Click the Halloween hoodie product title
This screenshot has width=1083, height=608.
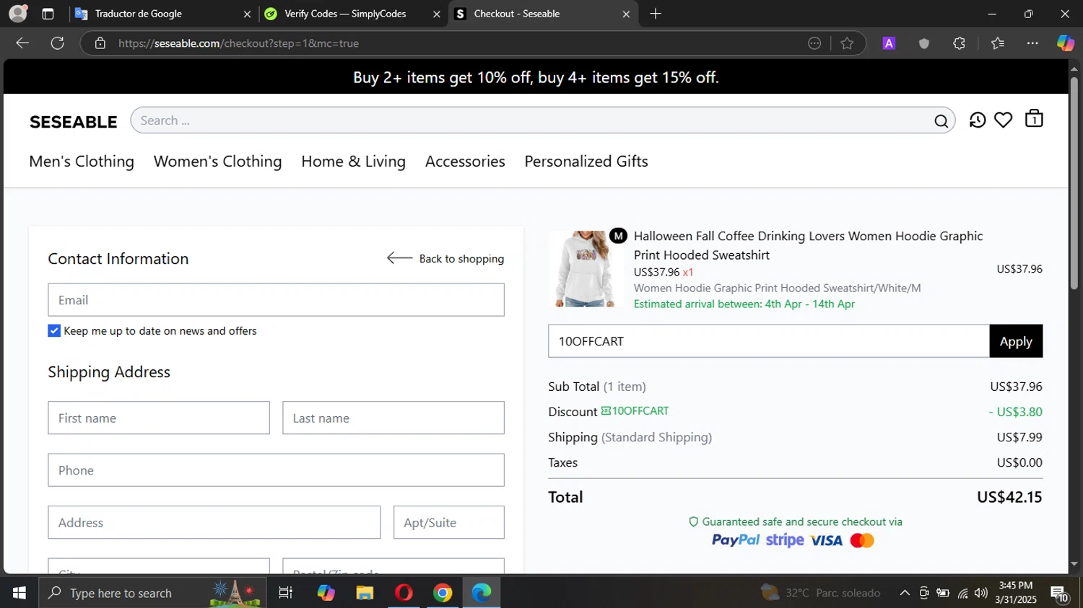tap(808, 245)
